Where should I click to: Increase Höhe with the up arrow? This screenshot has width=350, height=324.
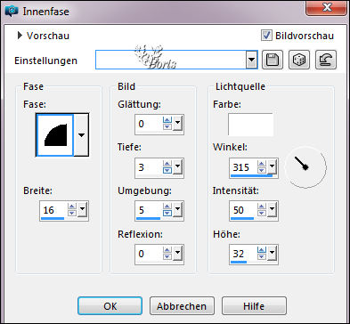pyautogui.click(x=262, y=250)
